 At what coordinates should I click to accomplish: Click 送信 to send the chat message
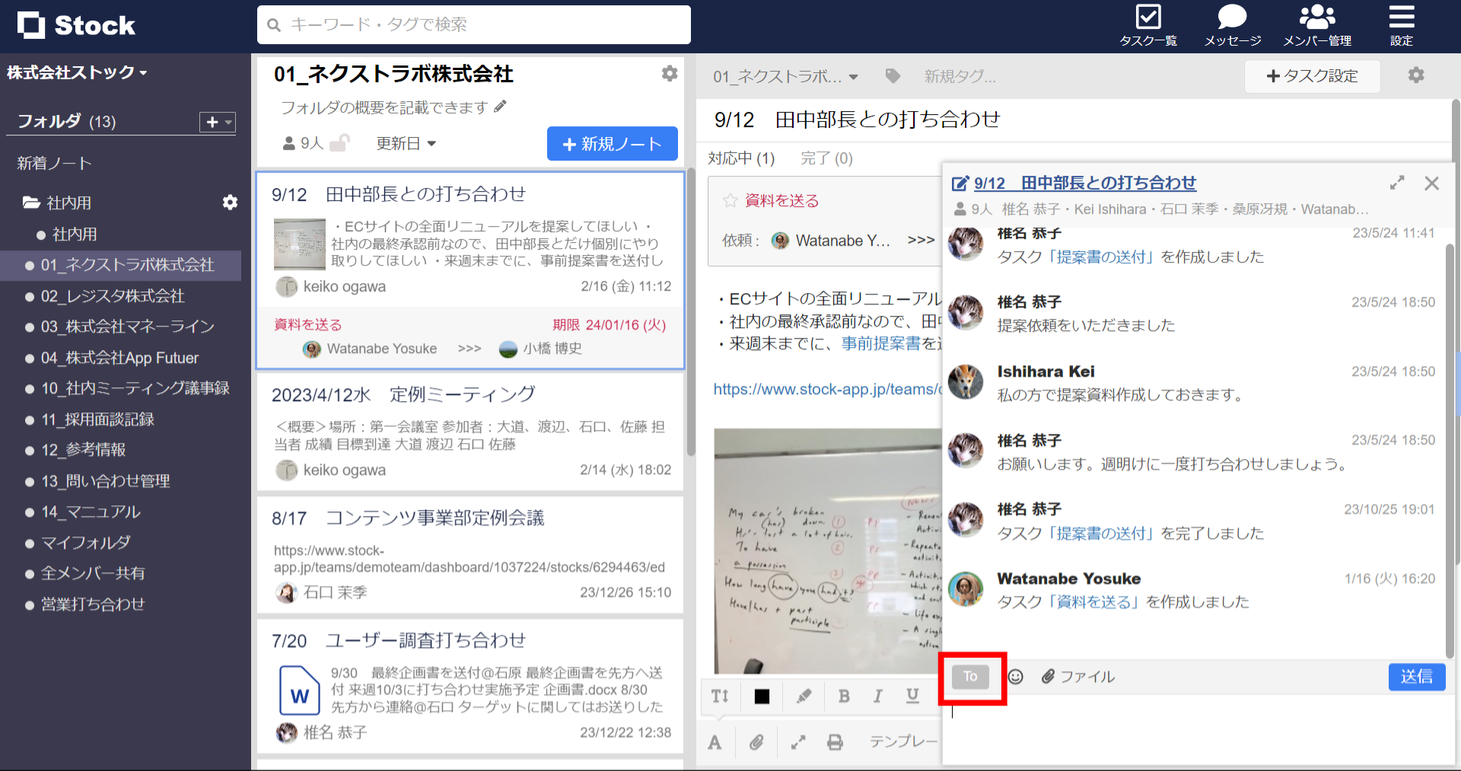pyautogui.click(x=1417, y=677)
